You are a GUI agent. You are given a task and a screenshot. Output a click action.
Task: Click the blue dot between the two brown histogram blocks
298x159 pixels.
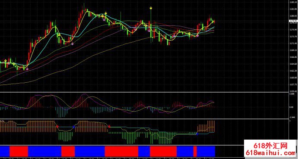click(73, 127)
